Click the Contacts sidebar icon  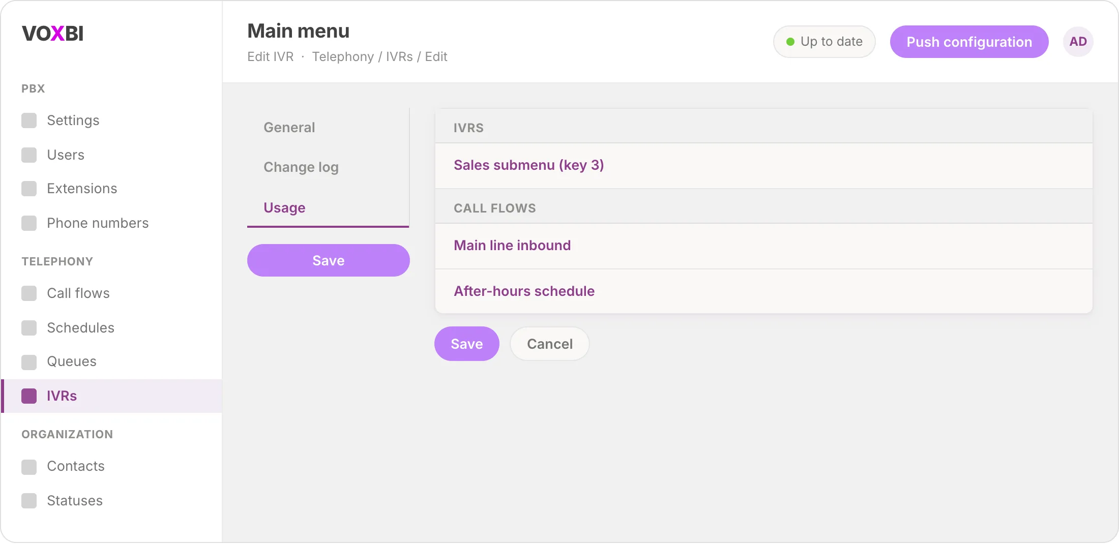click(29, 467)
